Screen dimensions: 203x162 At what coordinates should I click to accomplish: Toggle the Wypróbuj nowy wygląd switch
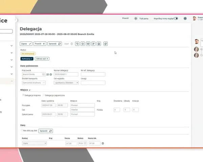[176, 19]
